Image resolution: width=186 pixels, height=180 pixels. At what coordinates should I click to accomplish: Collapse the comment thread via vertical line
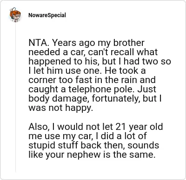pos(15,97)
